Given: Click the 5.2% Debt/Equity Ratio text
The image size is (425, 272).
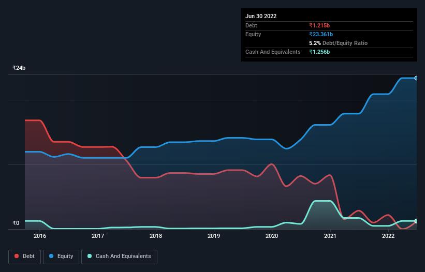Looking at the screenshot, I should tap(338, 43).
